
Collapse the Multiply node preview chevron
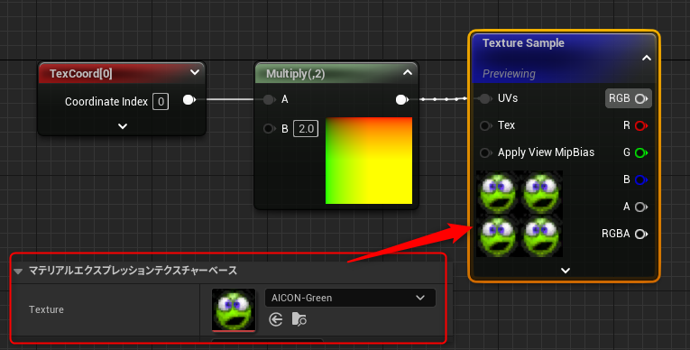pos(408,72)
